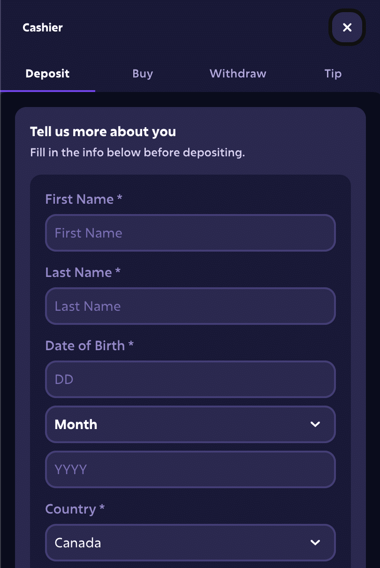Click the chevron icon on the Month selector

[315, 424]
